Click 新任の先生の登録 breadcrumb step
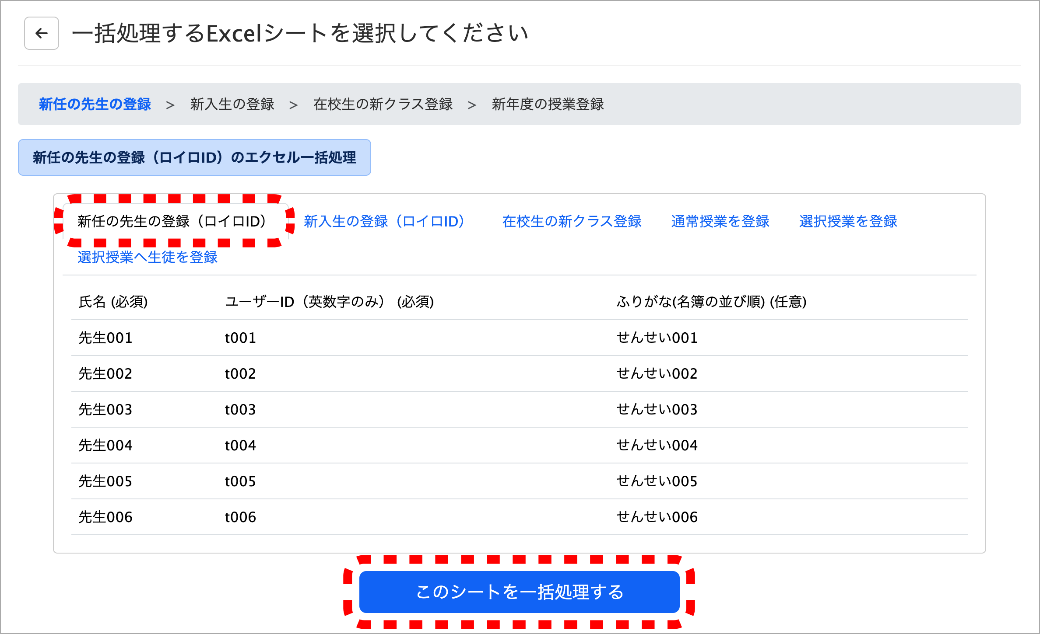The height and width of the screenshot is (634, 1040). coord(95,104)
